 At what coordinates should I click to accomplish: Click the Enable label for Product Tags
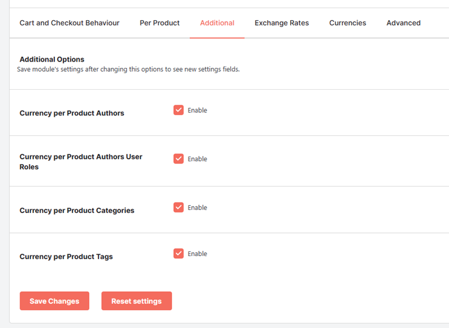click(x=197, y=254)
